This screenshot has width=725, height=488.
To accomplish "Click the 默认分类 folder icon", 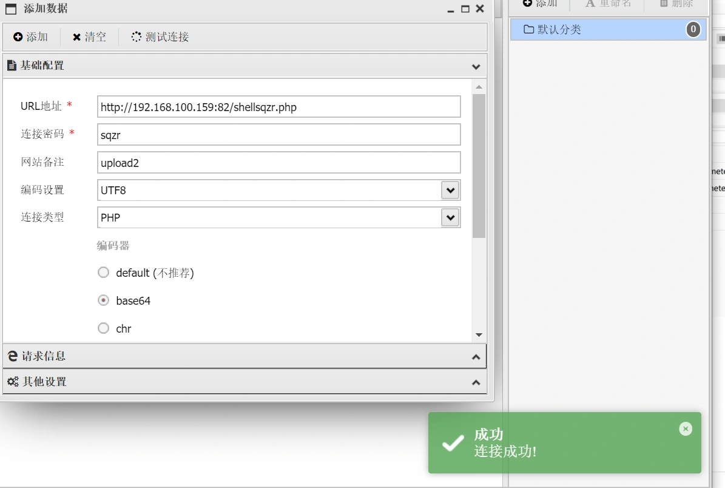I will point(528,29).
